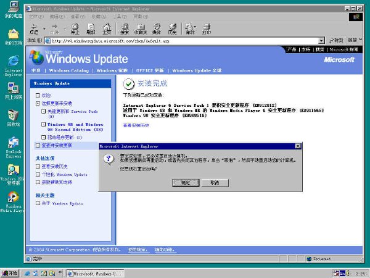Select Outlook Express desktop icon
This screenshot has width=370, height=278.
[14, 147]
